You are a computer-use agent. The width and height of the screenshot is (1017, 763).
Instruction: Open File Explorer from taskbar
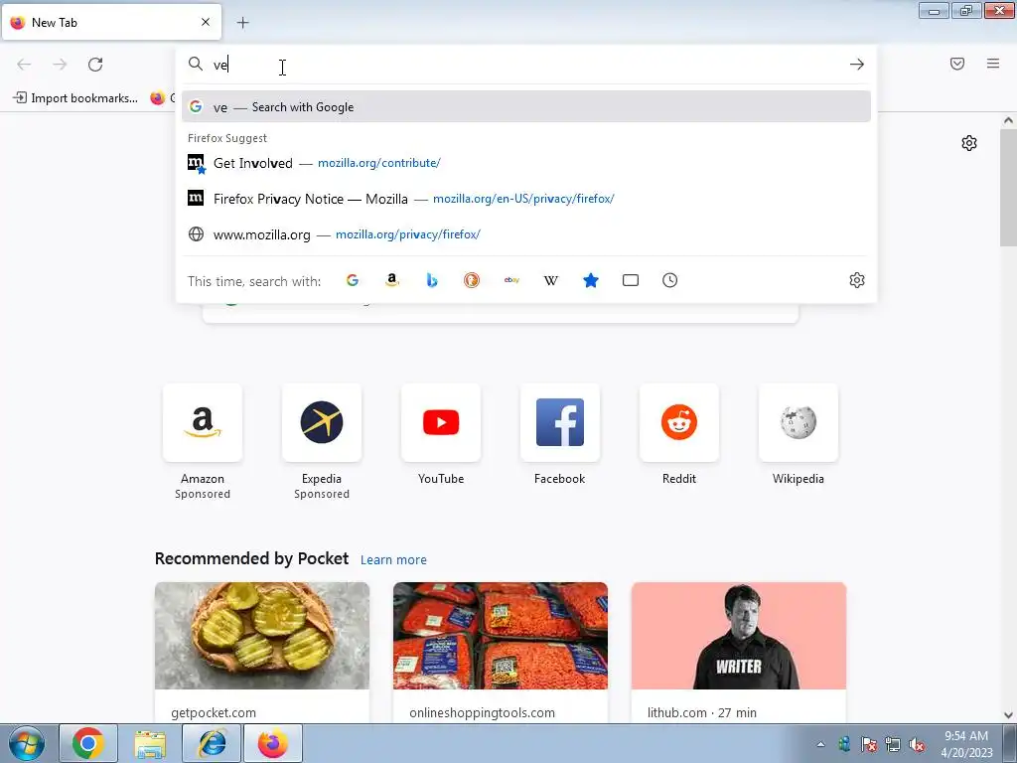(x=150, y=743)
